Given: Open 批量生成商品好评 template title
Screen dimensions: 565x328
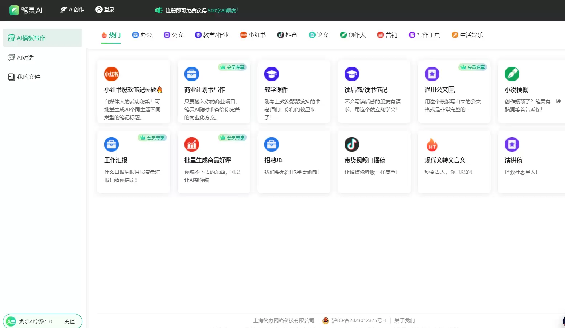Looking at the screenshot, I should point(208,160).
